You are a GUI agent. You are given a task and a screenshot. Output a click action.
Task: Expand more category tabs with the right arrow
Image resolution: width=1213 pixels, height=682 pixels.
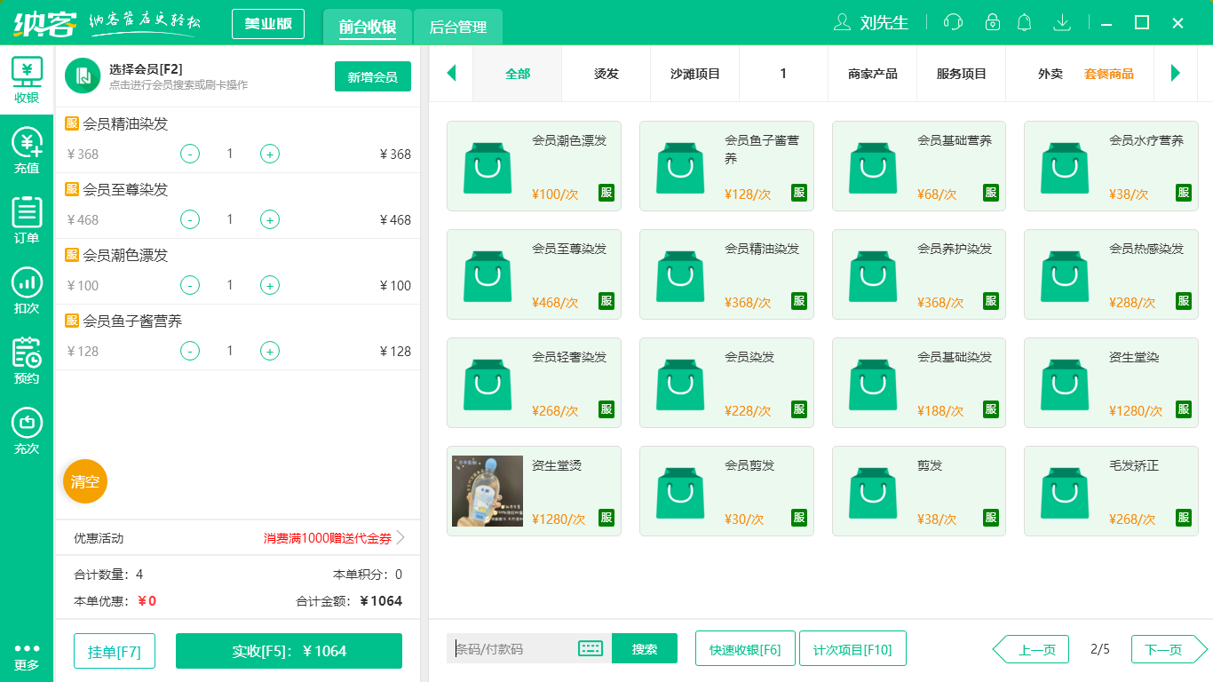pos(1177,74)
